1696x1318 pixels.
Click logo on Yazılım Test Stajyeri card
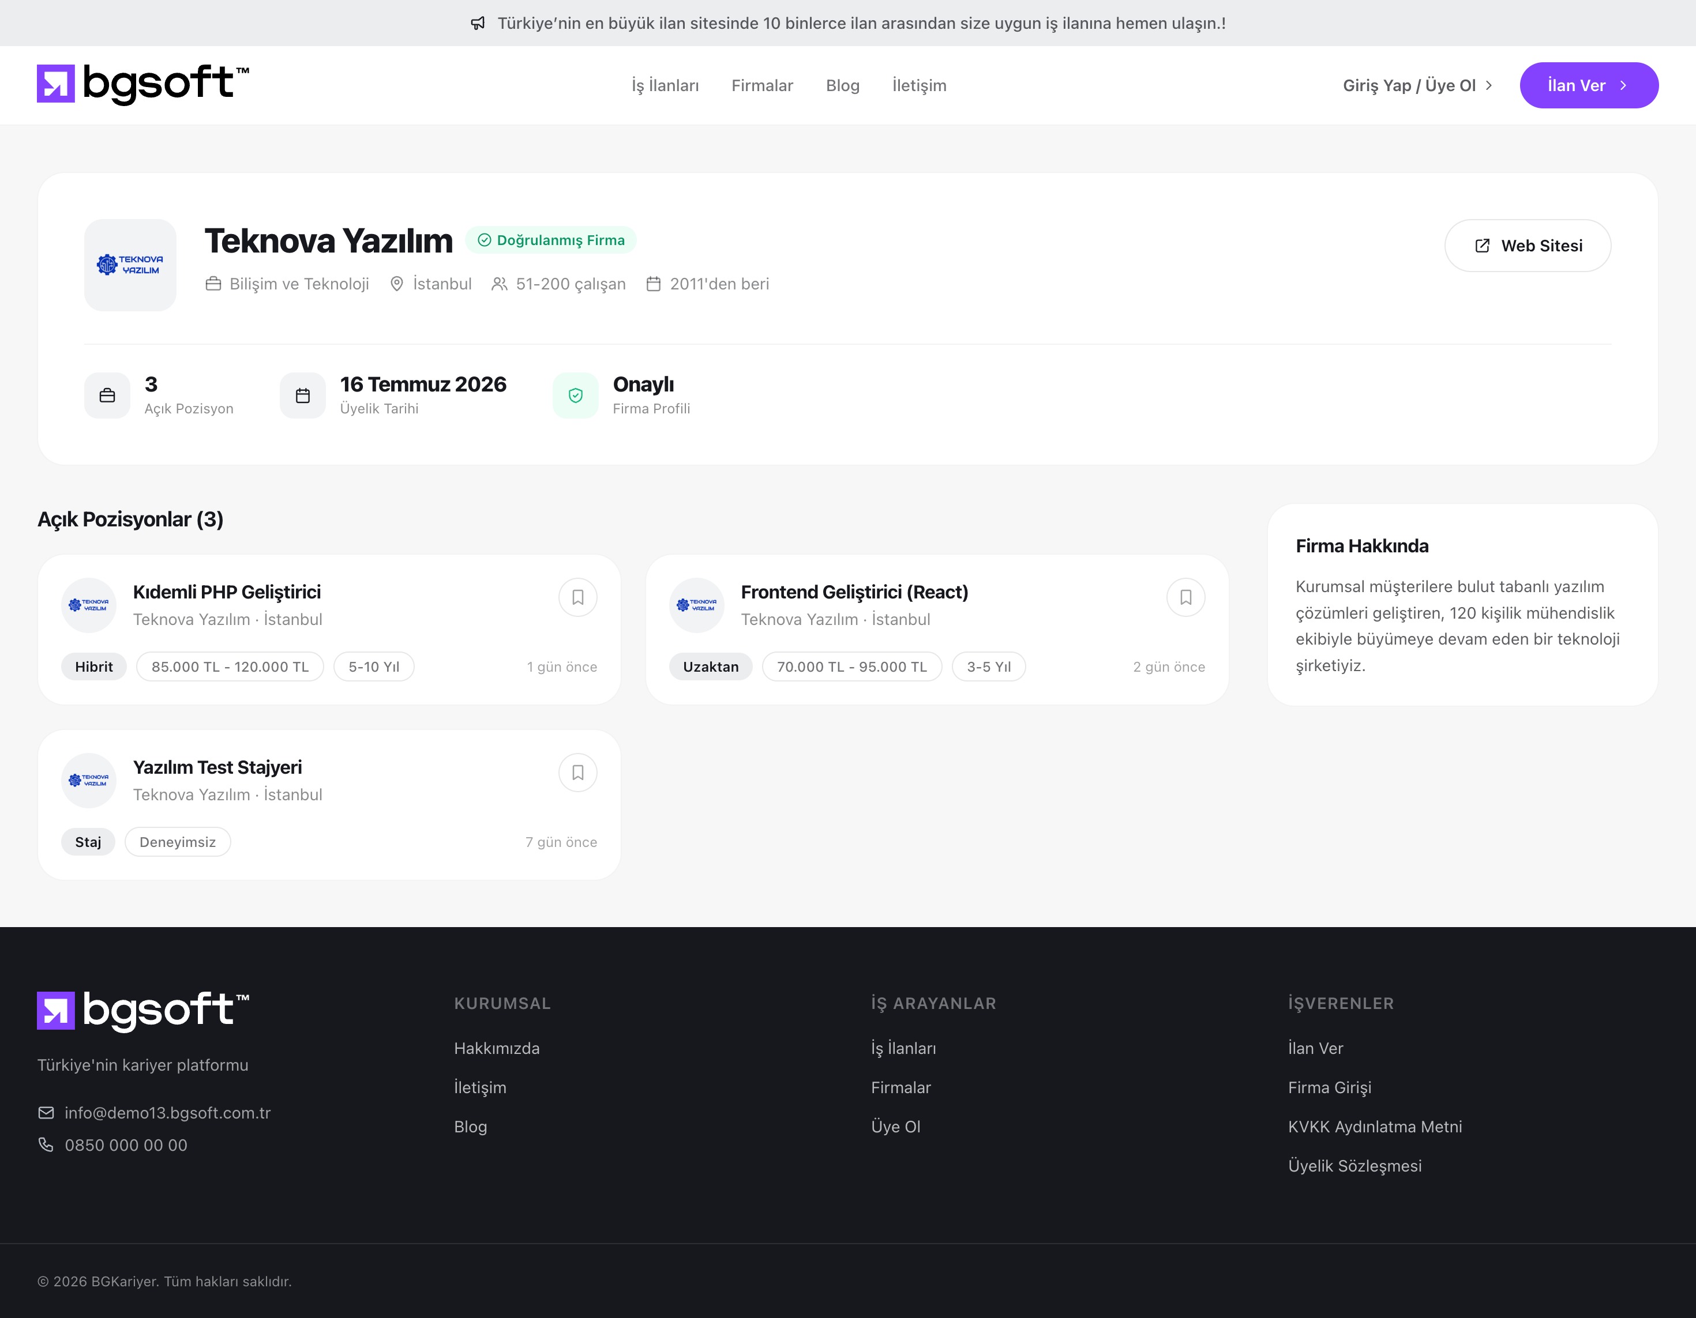coord(89,780)
